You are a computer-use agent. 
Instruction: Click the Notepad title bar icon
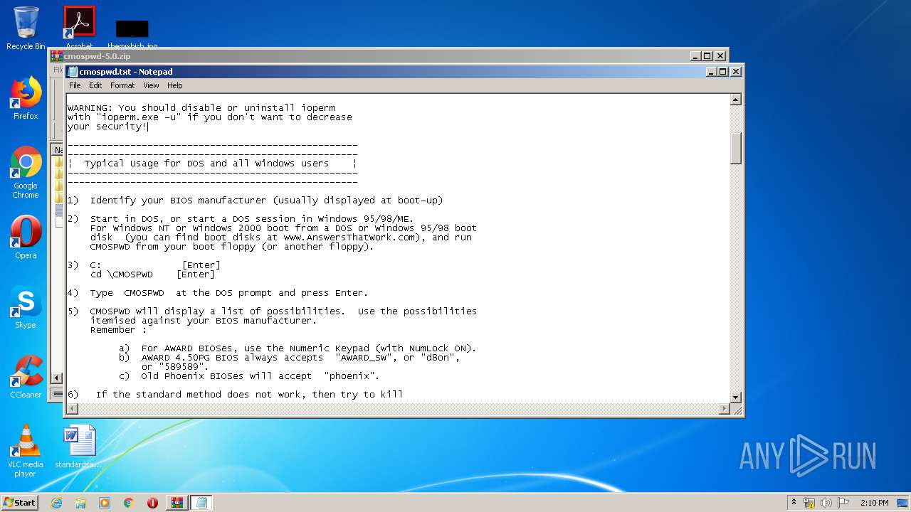pos(73,72)
